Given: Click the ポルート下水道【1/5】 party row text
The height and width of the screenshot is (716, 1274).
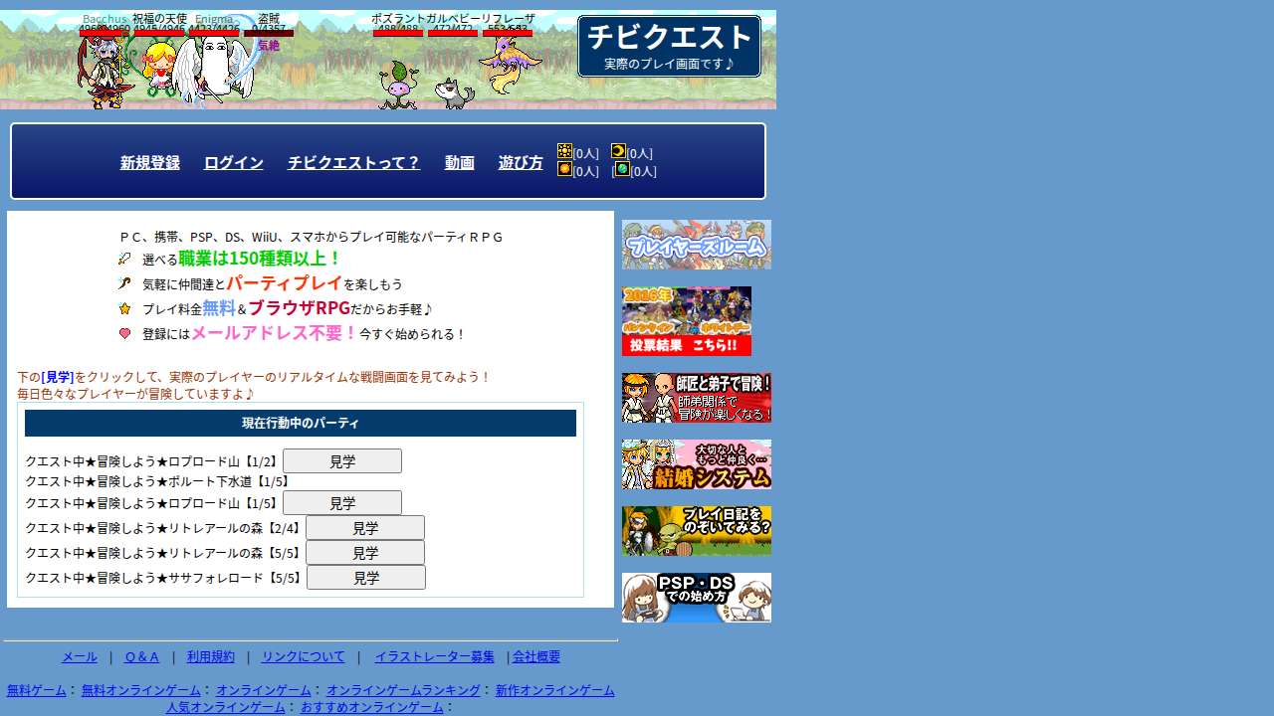Looking at the screenshot, I should [159, 482].
